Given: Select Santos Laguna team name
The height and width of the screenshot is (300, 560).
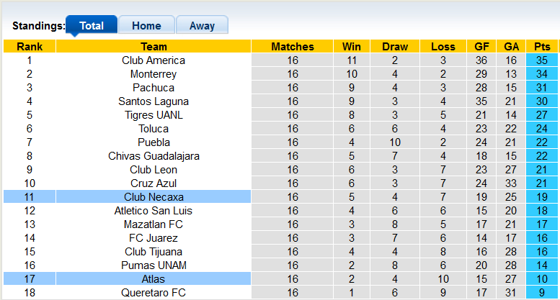Looking at the screenshot, I should pyautogui.click(x=154, y=101).
